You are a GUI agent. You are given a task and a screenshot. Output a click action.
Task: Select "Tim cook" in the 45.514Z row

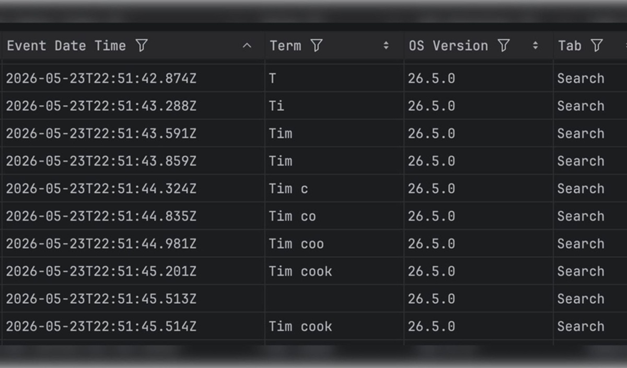(x=300, y=327)
